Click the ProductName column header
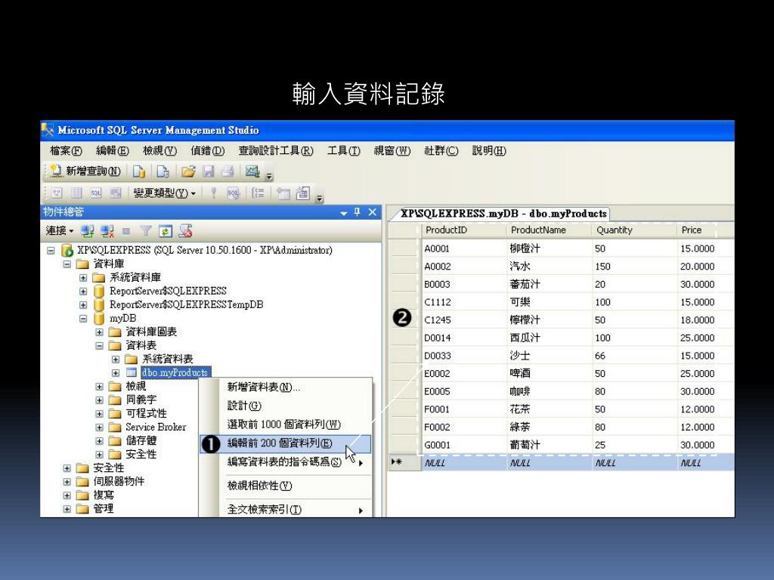774x580 pixels. point(550,230)
